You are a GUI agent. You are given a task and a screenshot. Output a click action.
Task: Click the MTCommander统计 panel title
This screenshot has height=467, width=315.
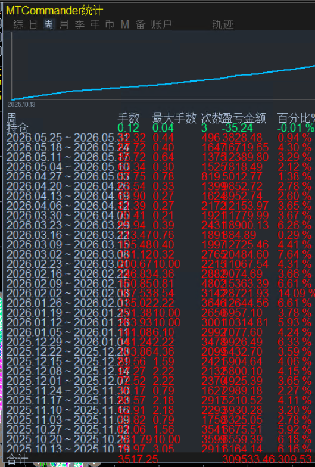click(x=55, y=11)
